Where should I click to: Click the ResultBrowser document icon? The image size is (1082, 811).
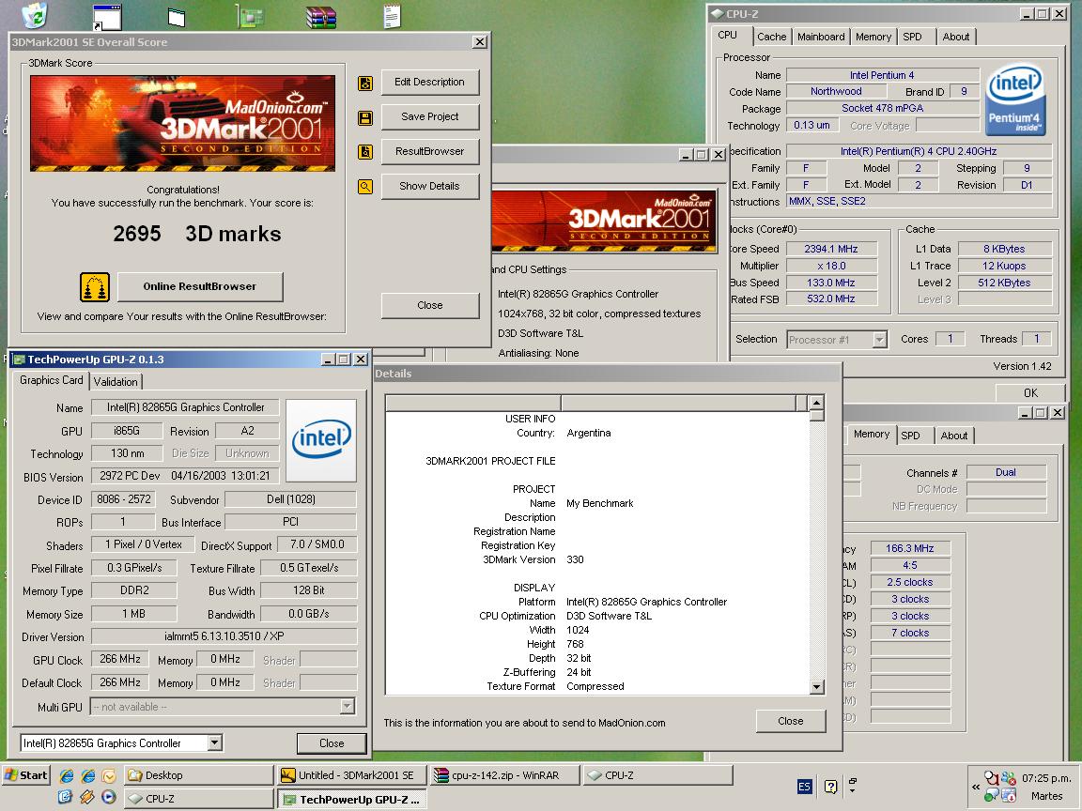(x=365, y=152)
